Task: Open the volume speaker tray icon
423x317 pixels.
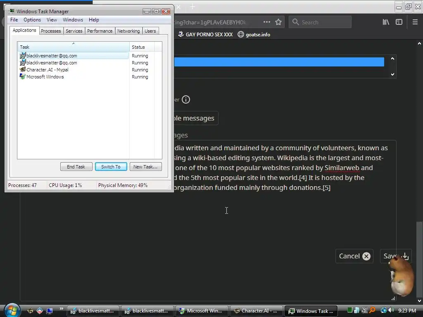Action: (391, 310)
